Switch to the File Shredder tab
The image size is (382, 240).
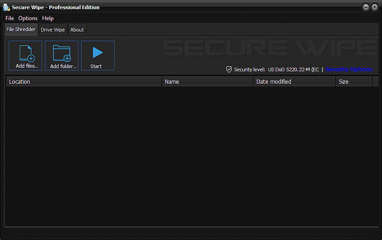[21, 29]
